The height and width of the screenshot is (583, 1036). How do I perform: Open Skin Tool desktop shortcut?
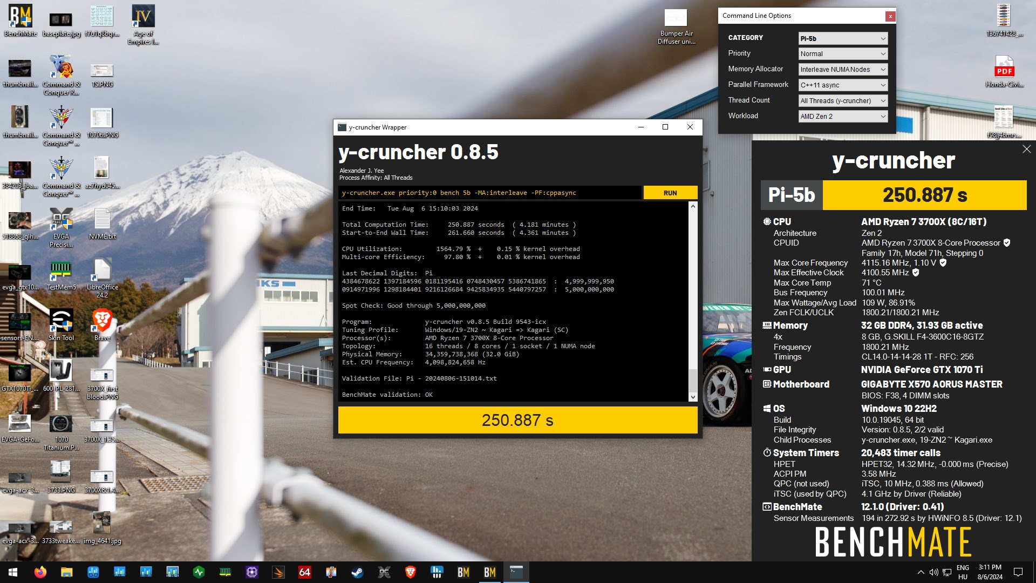(61, 325)
